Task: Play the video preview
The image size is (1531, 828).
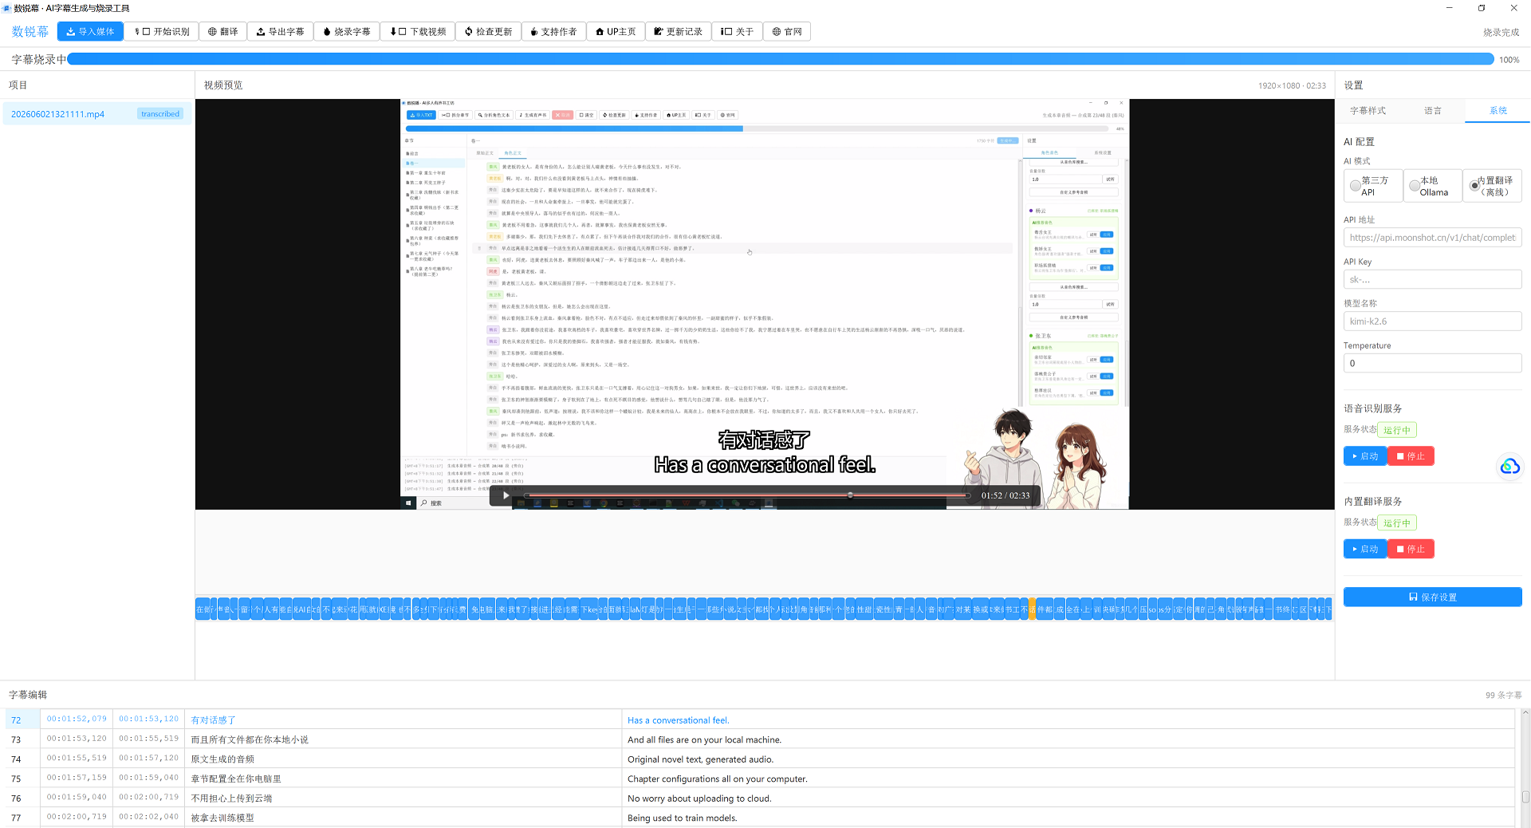Action: click(x=506, y=495)
